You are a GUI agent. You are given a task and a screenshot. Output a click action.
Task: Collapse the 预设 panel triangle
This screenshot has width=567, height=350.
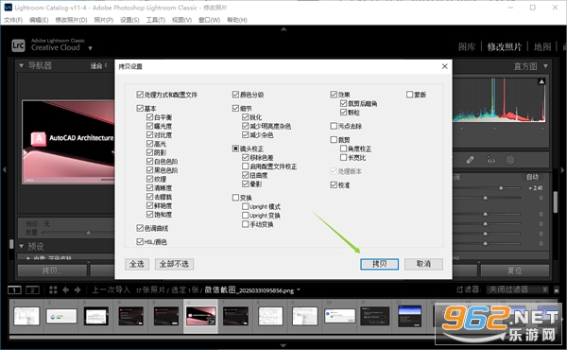tap(22, 247)
